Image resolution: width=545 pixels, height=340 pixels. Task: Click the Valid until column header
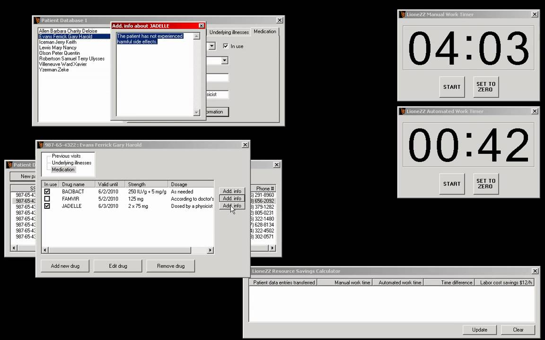tap(110, 184)
